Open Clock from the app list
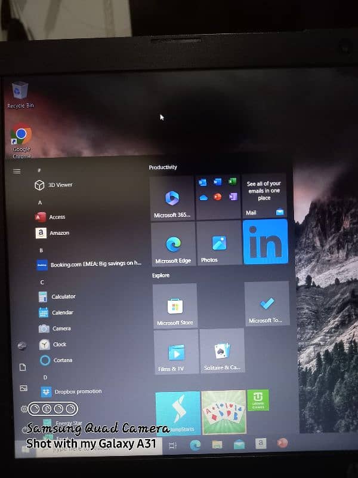Image resolution: width=358 pixels, height=478 pixels. point(53,345)
